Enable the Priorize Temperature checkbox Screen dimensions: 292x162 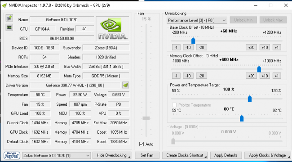coord(174,105)
